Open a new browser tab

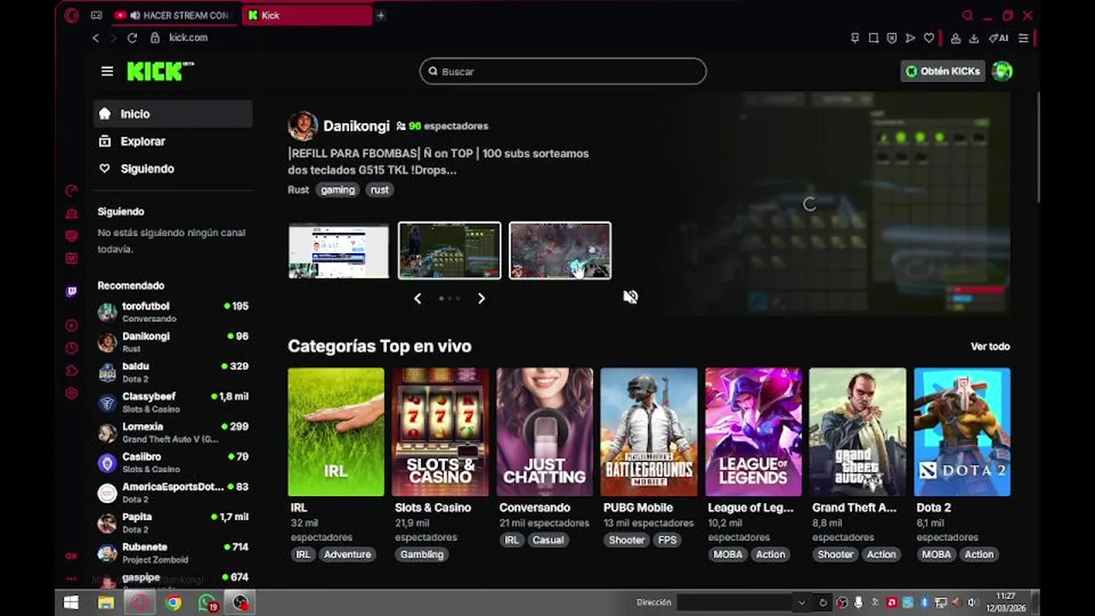point(381,15)
